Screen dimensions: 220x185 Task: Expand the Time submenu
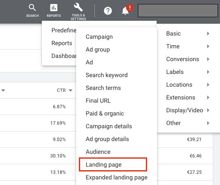point(188,46)
